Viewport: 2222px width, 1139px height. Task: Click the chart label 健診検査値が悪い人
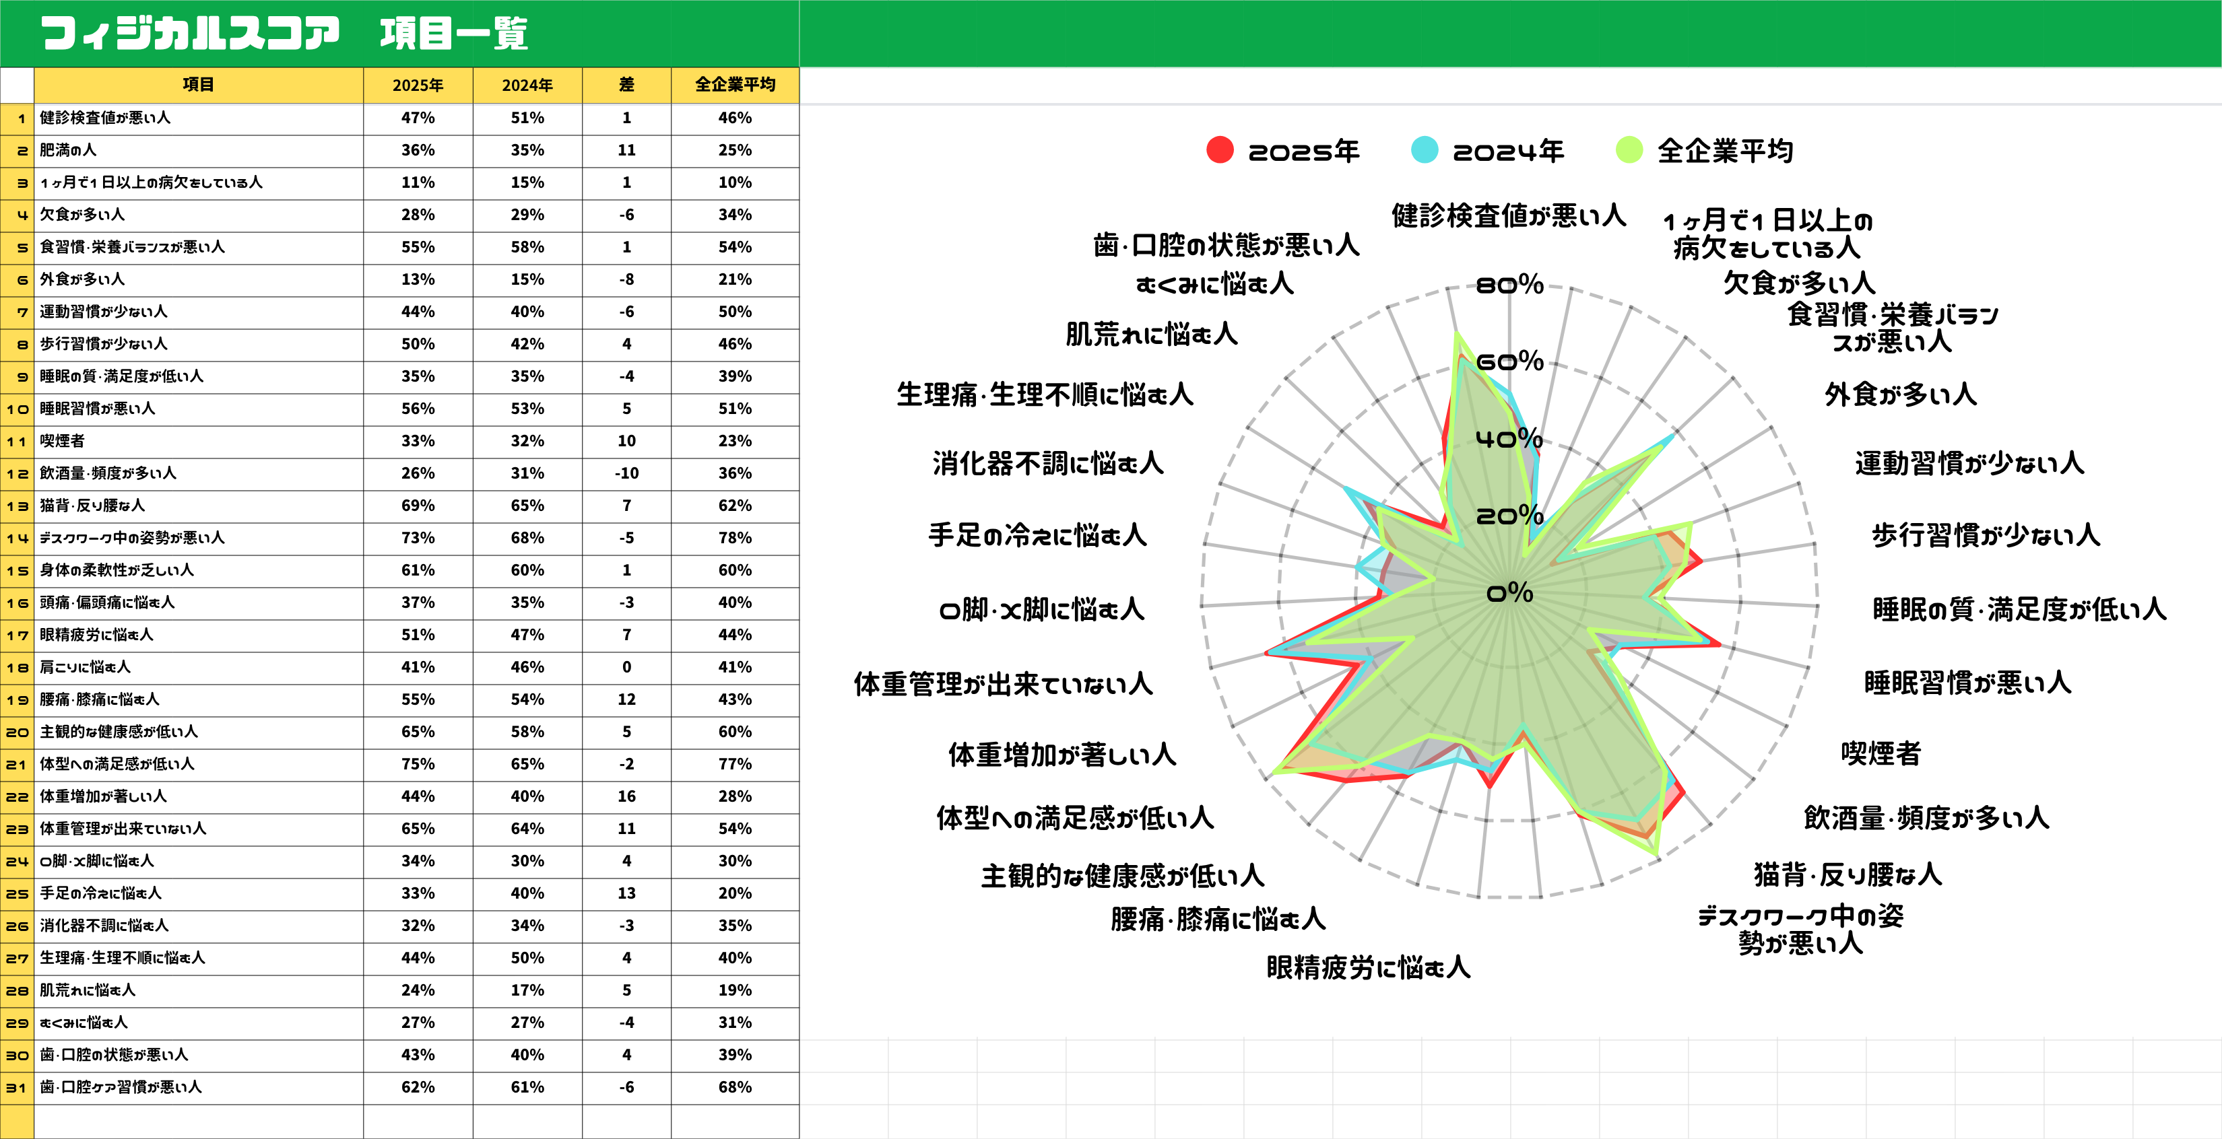pos(1509,215)
